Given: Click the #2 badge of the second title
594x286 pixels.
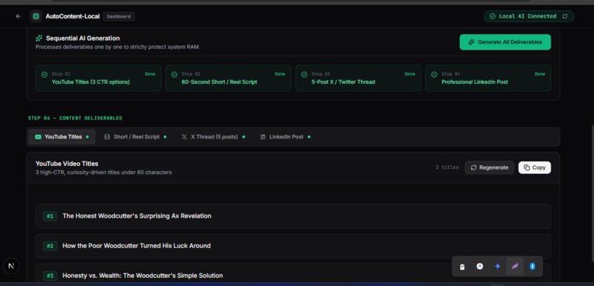Looking at the screenshot, I should click(50, 246).
